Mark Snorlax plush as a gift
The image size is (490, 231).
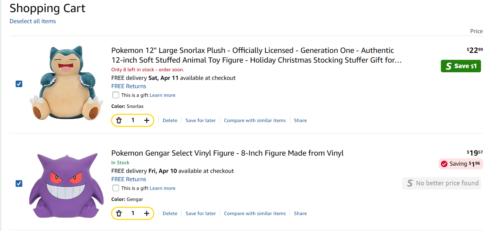116,95
